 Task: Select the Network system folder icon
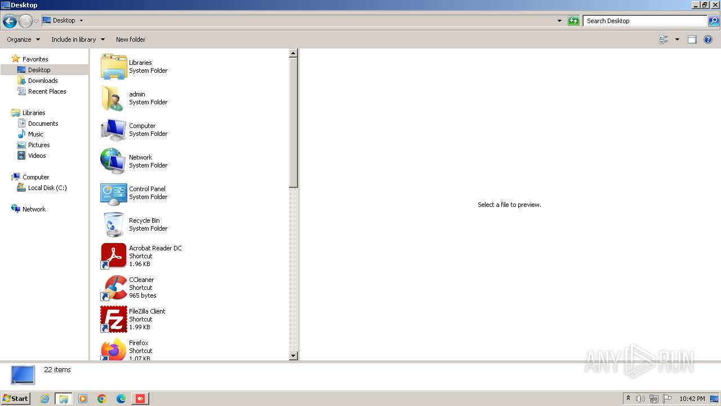114,161
